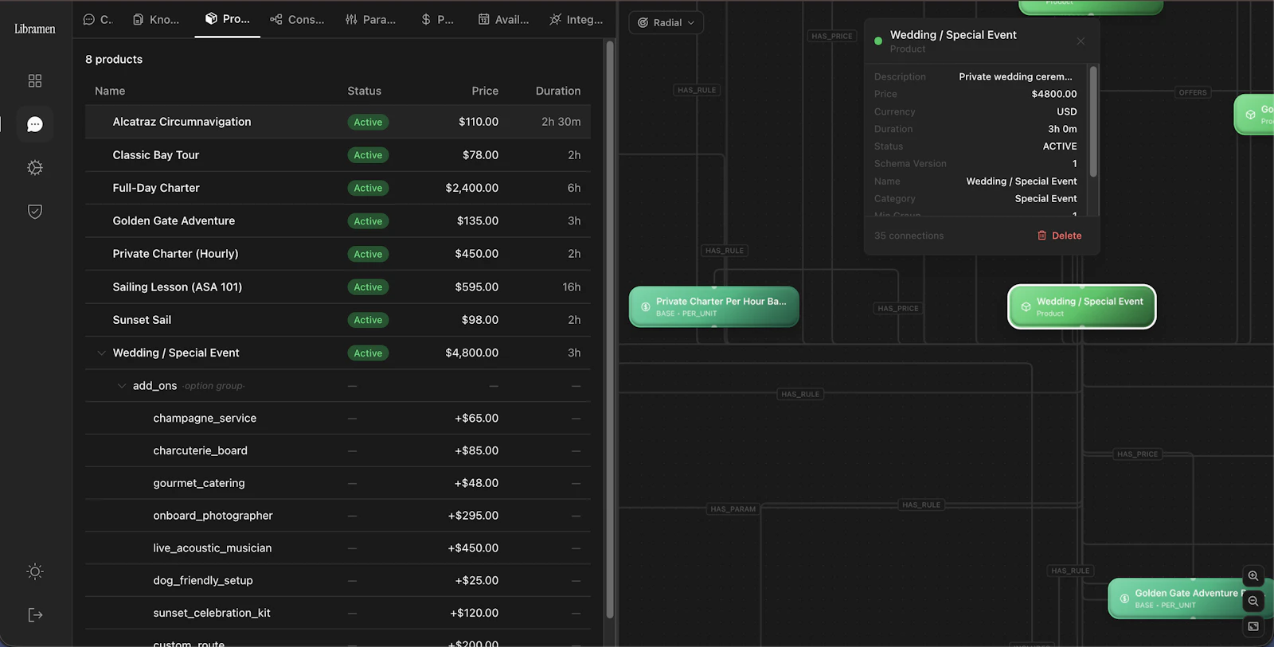Click the Active badge for Sunset Sail

pyautogui.click(x=368, y=320)
